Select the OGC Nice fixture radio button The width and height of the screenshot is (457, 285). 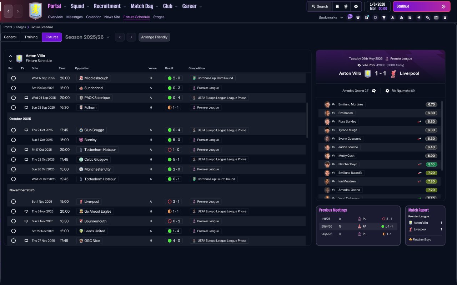pos(14,241)
